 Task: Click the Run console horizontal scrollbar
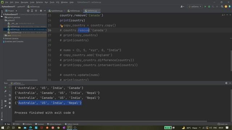(x=111, y=121)
